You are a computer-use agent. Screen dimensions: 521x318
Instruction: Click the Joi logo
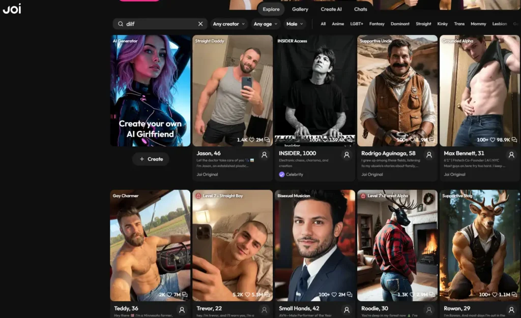point(12,9)
